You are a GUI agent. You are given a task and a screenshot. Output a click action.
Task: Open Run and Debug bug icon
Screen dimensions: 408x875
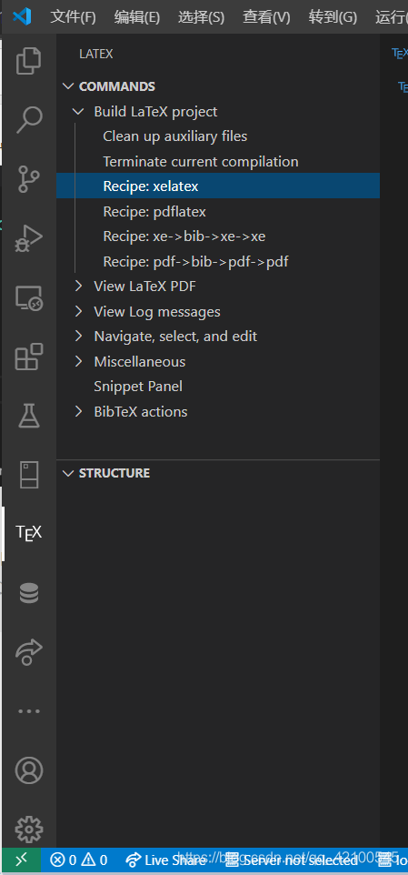(x=28, y=238)
